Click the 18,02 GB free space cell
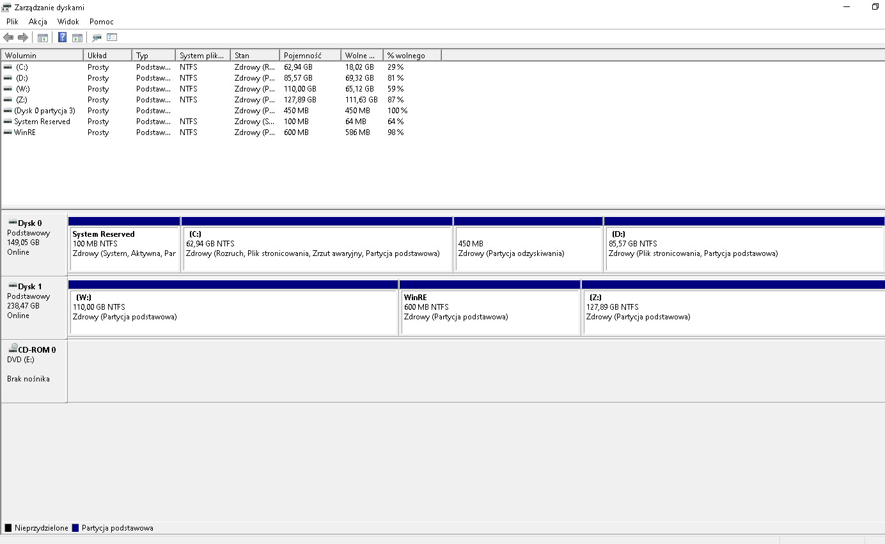 (x=359, y=67)
